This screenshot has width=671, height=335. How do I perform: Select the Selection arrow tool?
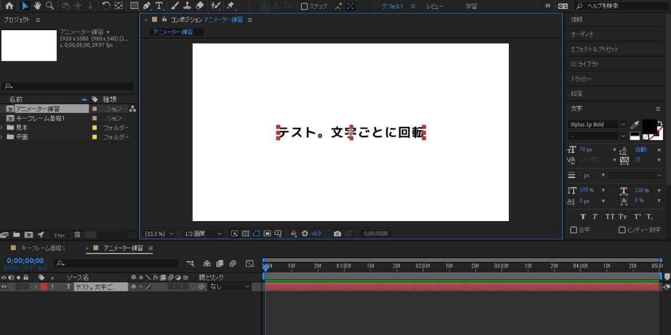(25, 6)
